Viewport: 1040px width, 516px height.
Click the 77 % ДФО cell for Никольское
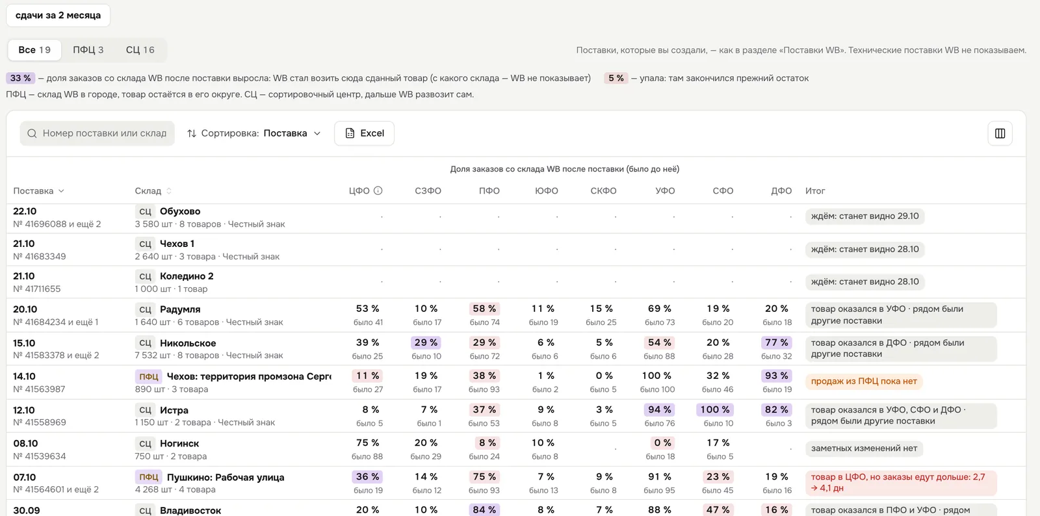pos(776,342)
